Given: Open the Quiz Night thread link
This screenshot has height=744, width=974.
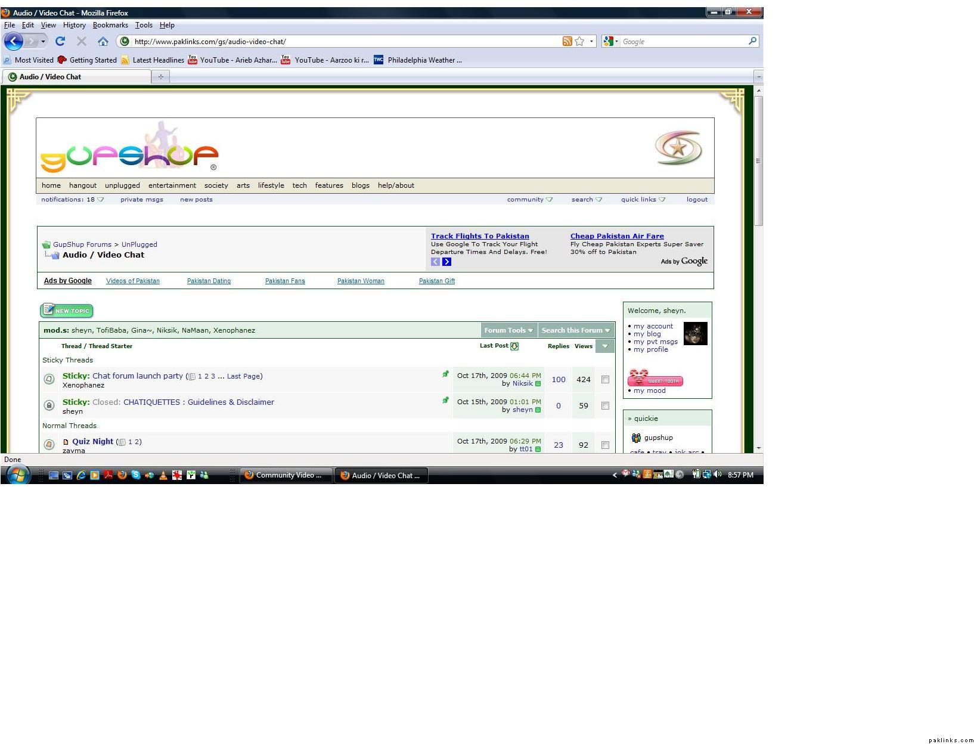Looking at the screenshot, I should [92, 442].
